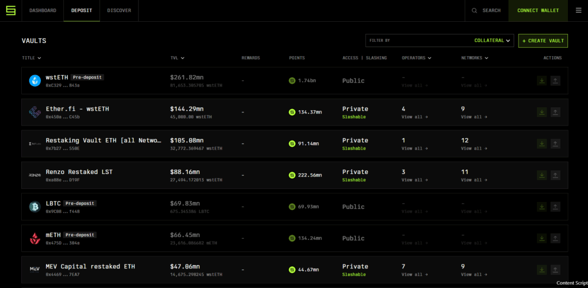Select the Deposit tab
The width and height of the screenshot is (588, 288).
pos(82,10)
